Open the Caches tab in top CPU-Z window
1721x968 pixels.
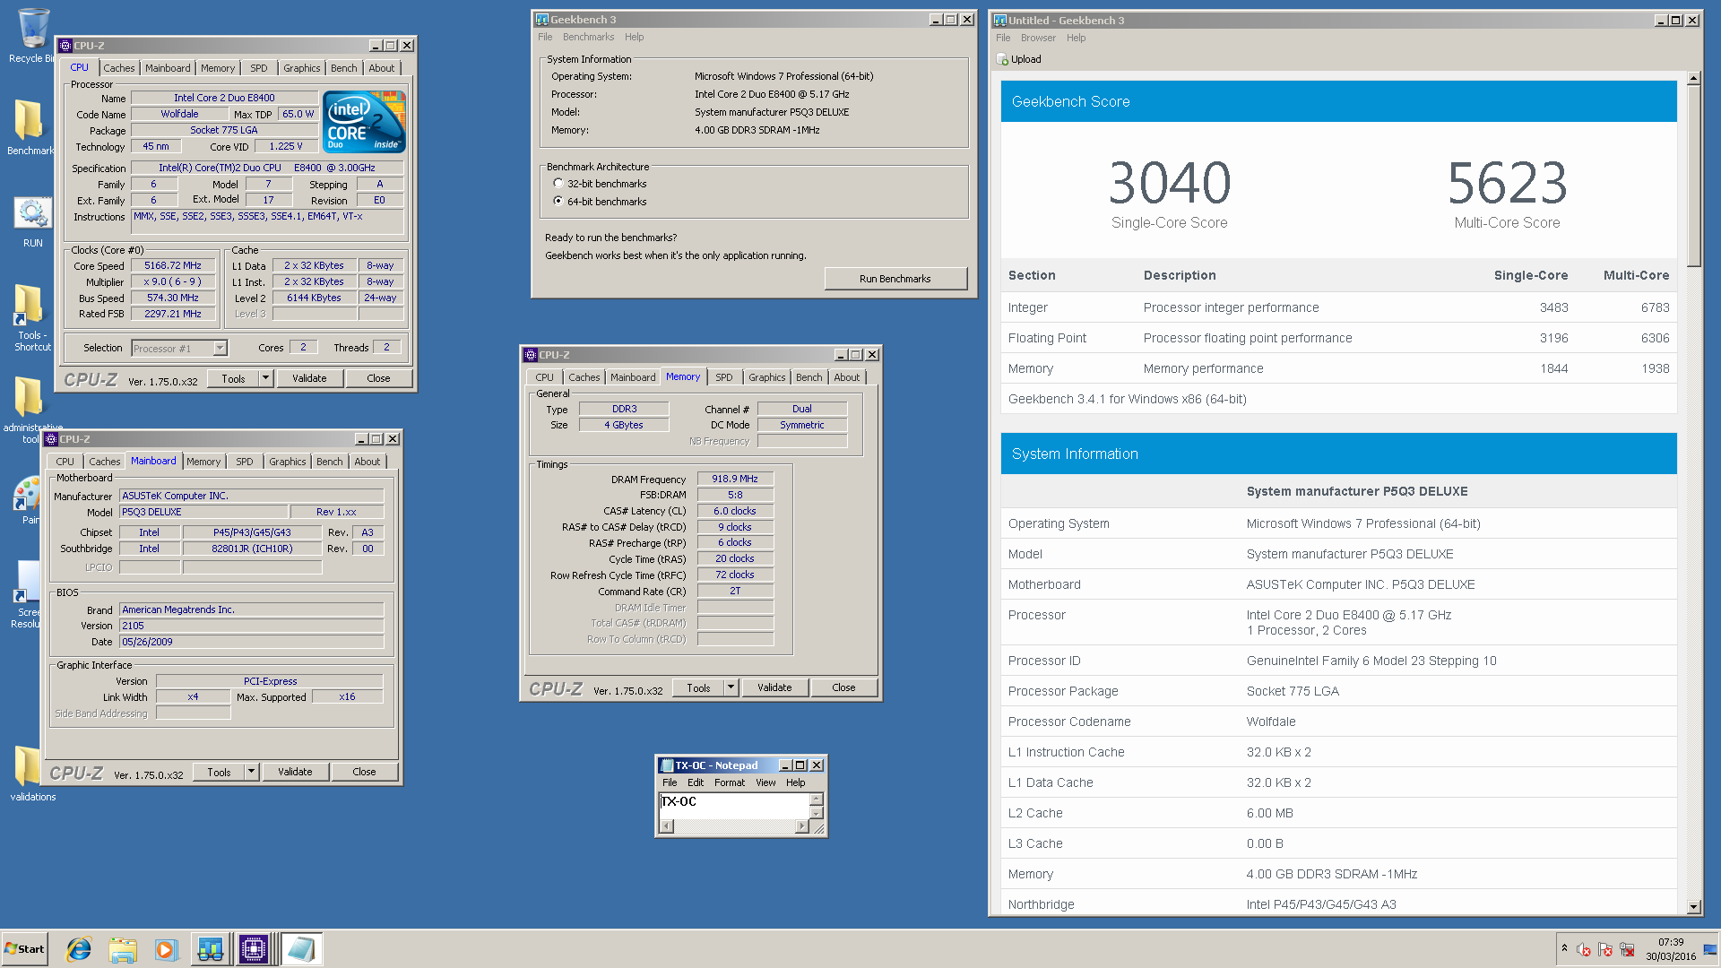(x=118, y=68)
